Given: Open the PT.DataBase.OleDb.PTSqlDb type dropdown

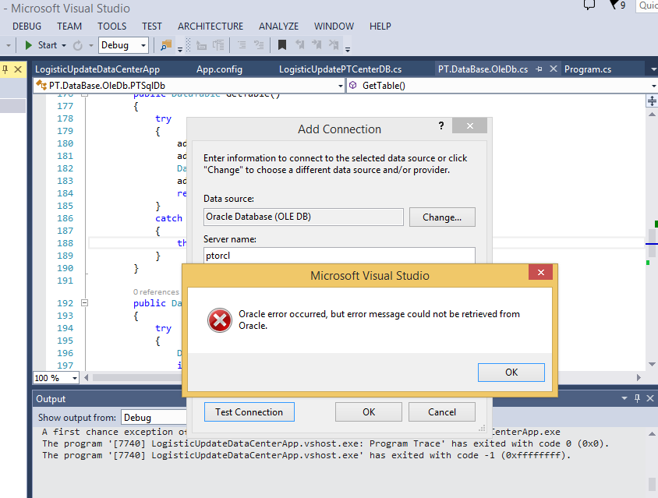Looking at the screenshot, I should (341, 86).
